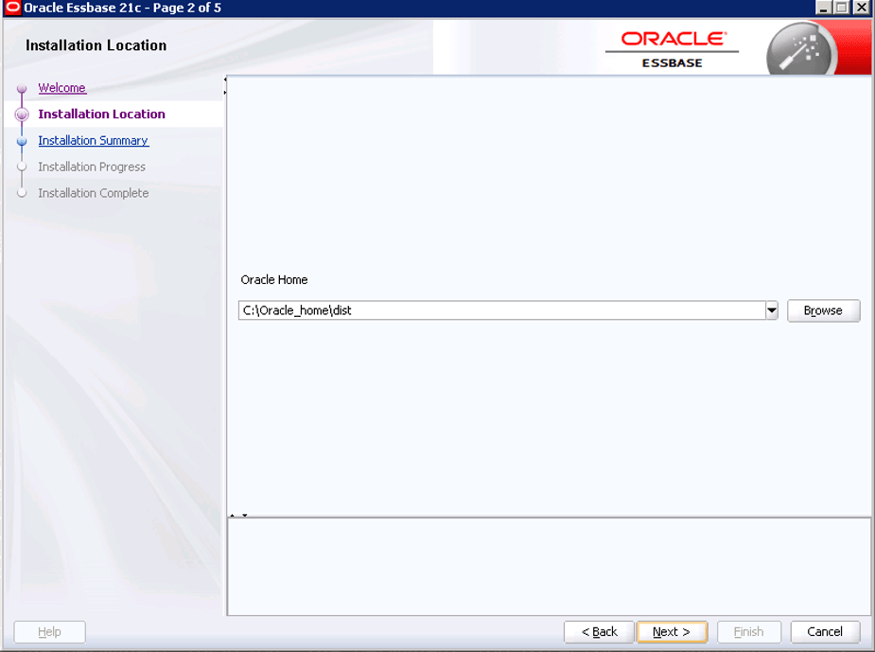Screen dimensions: 875x652
Task: Click the Installation Location step bullet
Action: pyautogui.click(x=22, y=115)
